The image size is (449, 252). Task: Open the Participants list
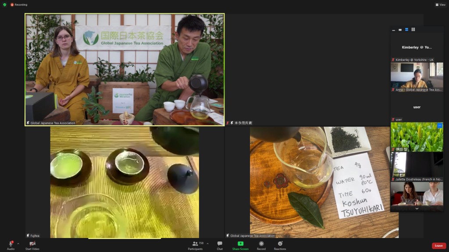tap(196, 245)
